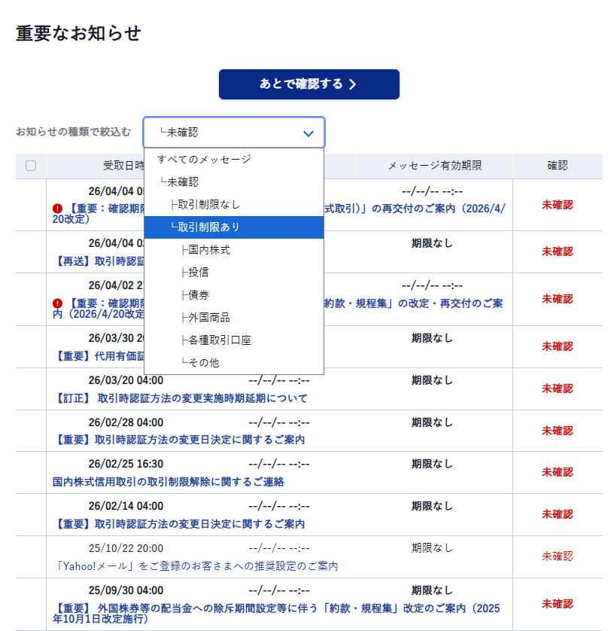611x631 pixels.
Task: Pick 各種取引口座 from the filter list
Action: pos(234,340)
